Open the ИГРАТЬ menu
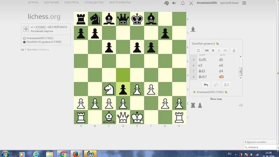 point(33,3)
